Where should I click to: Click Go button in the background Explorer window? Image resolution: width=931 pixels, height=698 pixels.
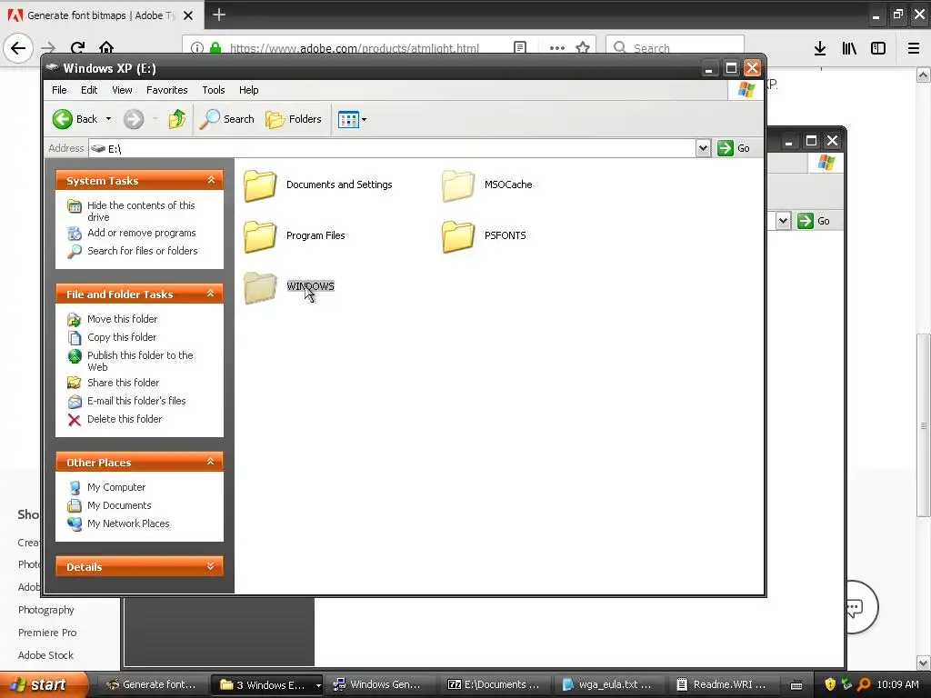coord(814,222)
